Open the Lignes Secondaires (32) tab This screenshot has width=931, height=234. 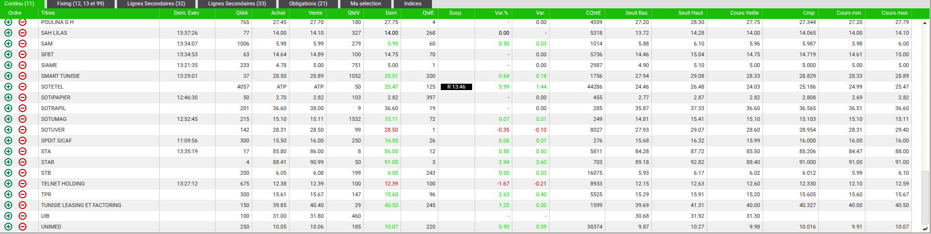point(156,3)
